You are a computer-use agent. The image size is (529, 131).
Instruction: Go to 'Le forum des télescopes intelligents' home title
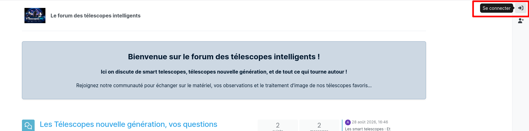click(95, 16)
